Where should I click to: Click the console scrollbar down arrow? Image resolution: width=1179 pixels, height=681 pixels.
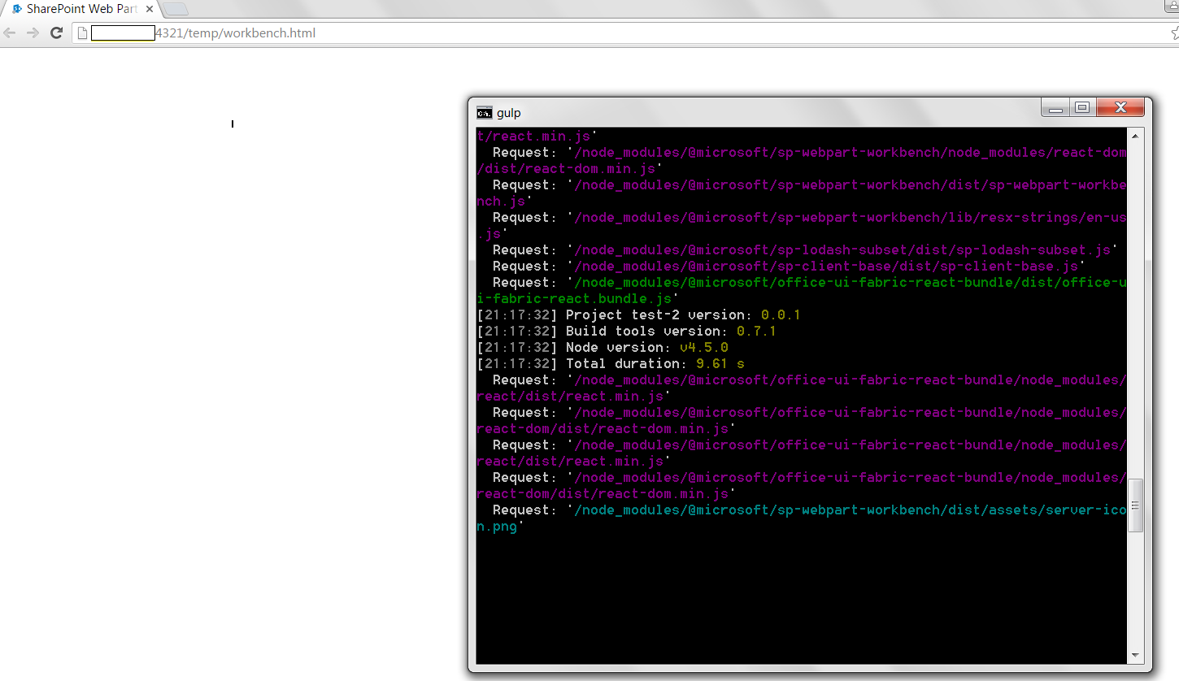pyautogui.click(x=1135, y=656)
